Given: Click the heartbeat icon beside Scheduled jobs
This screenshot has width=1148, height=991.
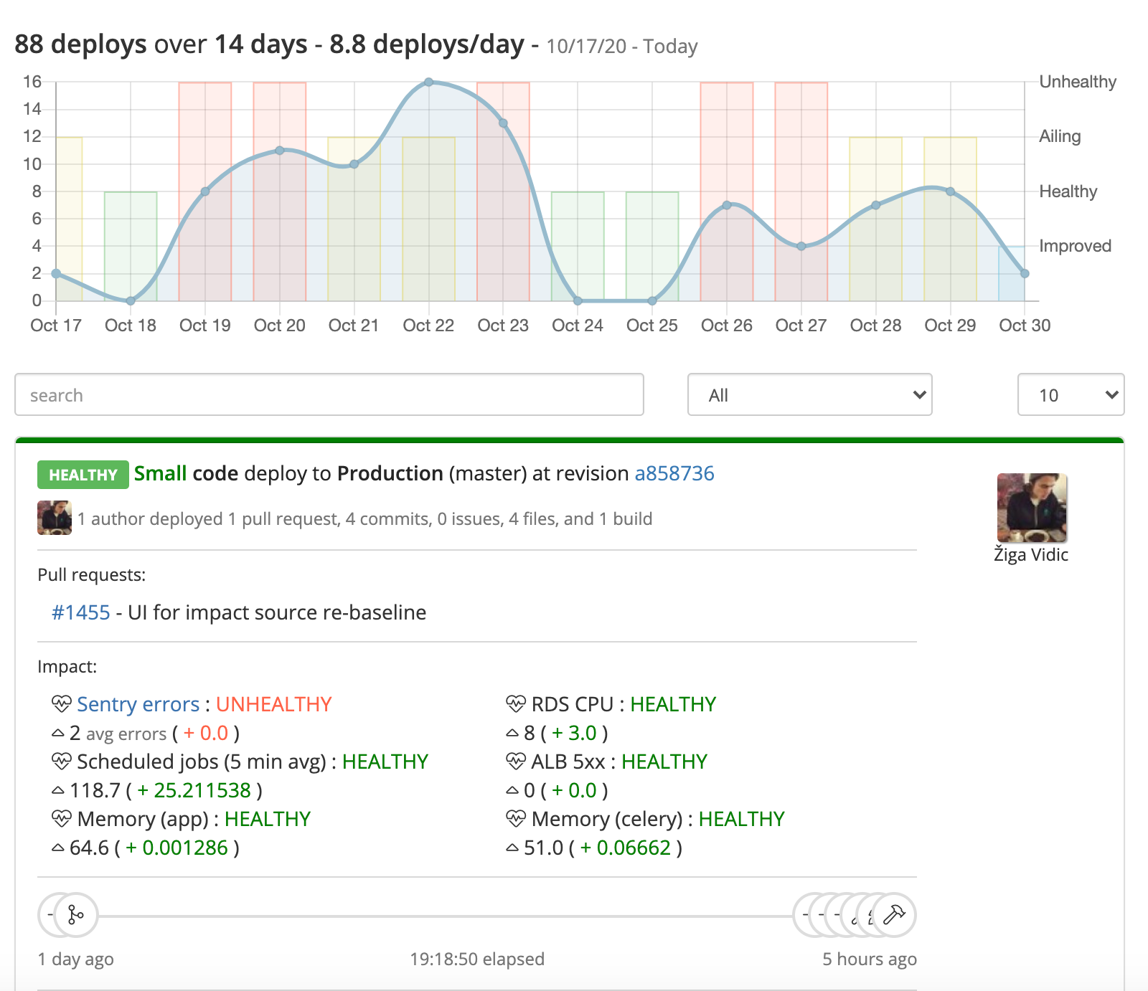Looking at the screenshot, I should 61,762.
